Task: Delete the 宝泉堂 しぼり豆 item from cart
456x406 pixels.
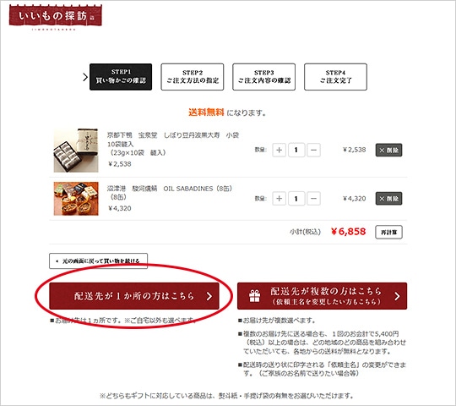Action: pyautogui.click(x=388, y=151)
